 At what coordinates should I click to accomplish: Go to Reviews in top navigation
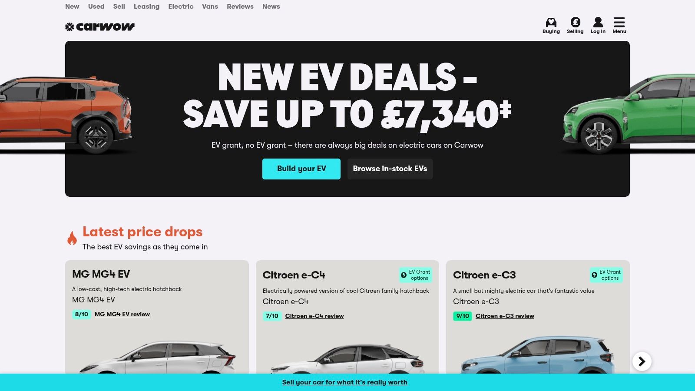click(240, 7)
